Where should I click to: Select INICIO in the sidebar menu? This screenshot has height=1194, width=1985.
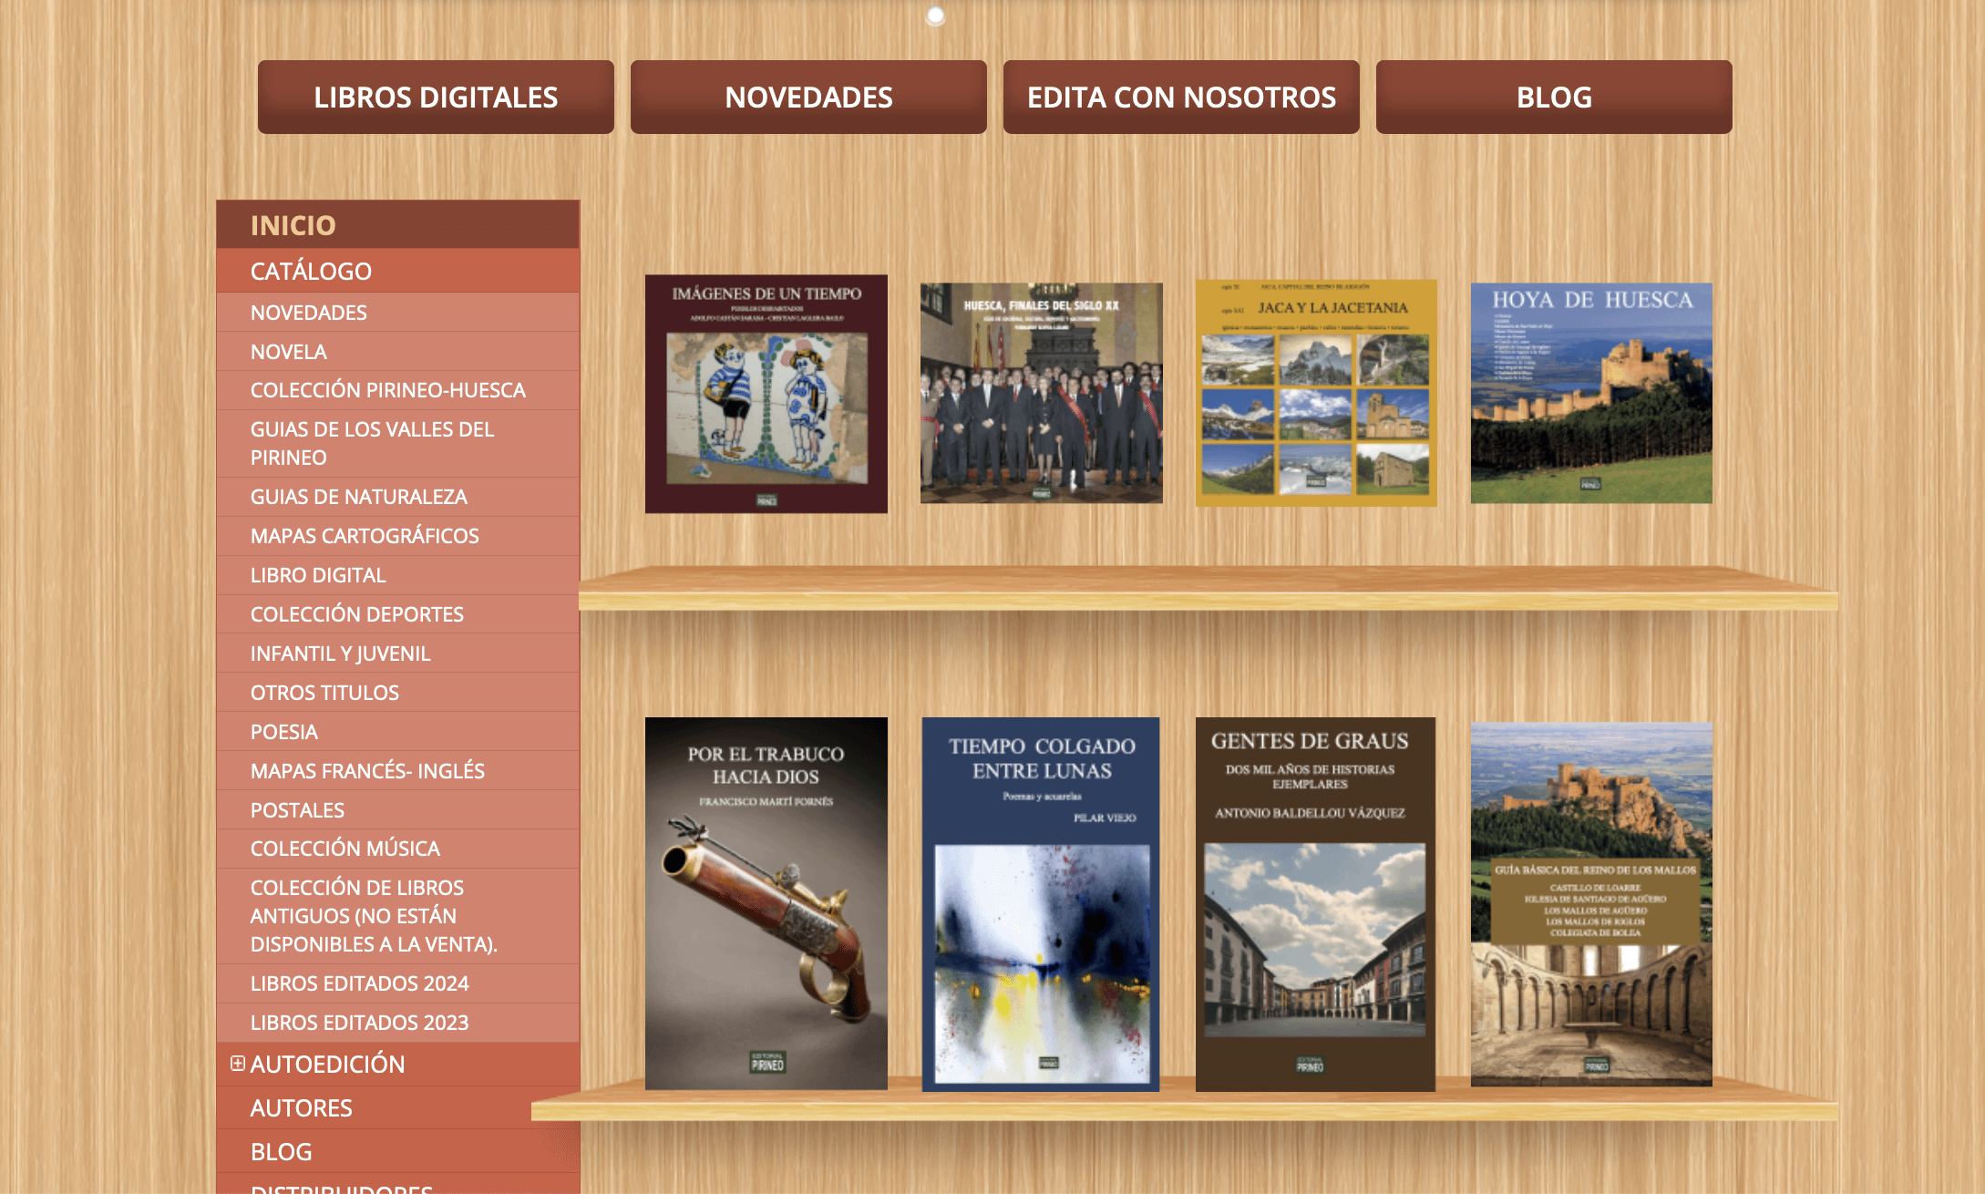click(x=293, y=225)
